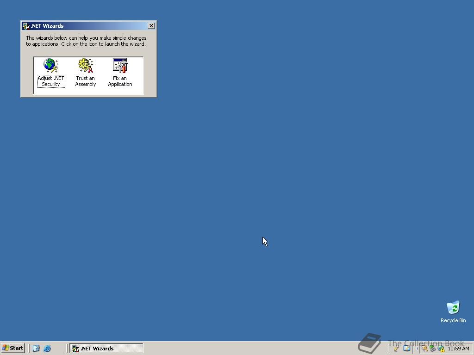This screenshot has height=355, width=474.
Task: Click the wizards description text
Action: (86, 41)
